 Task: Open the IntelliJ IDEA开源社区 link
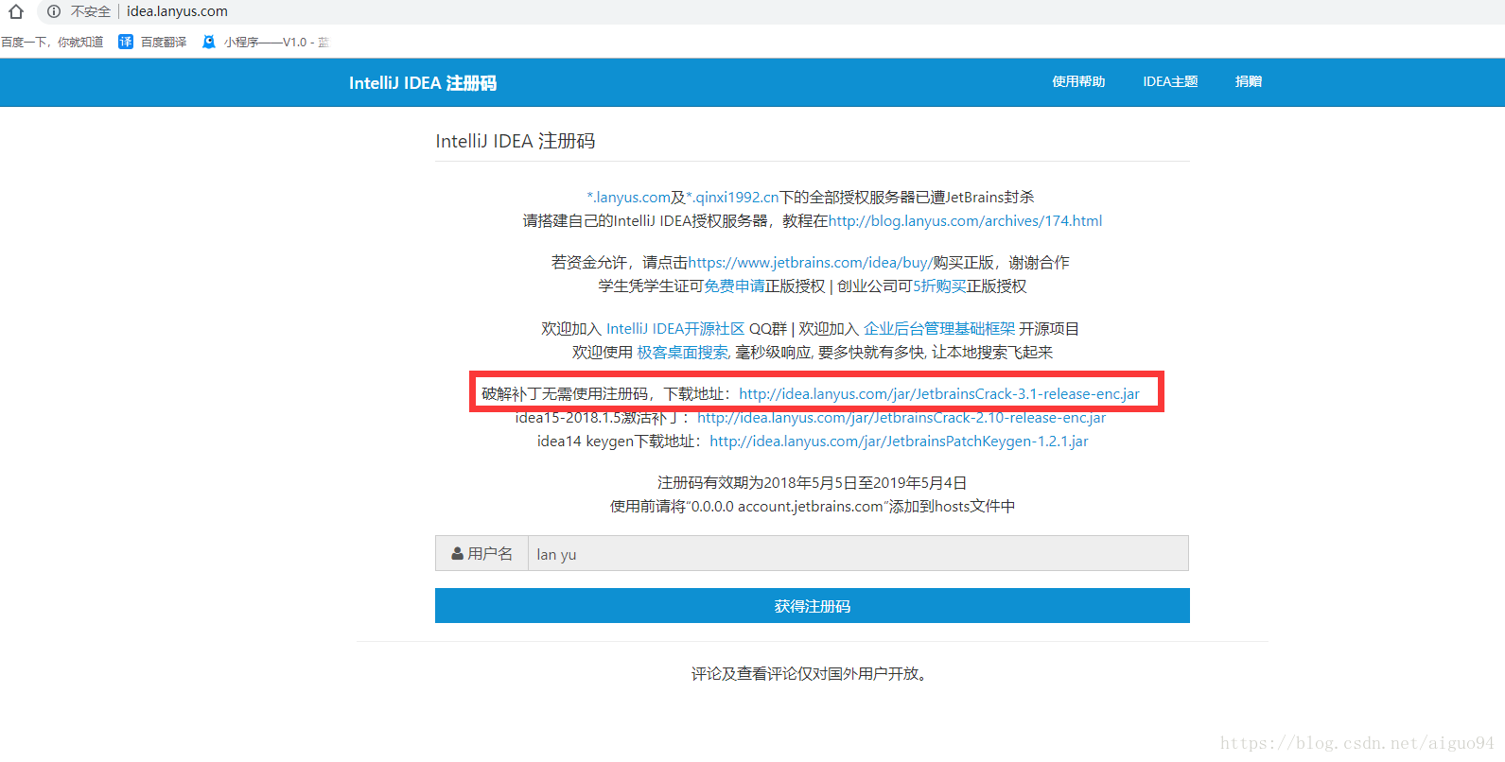675,328
